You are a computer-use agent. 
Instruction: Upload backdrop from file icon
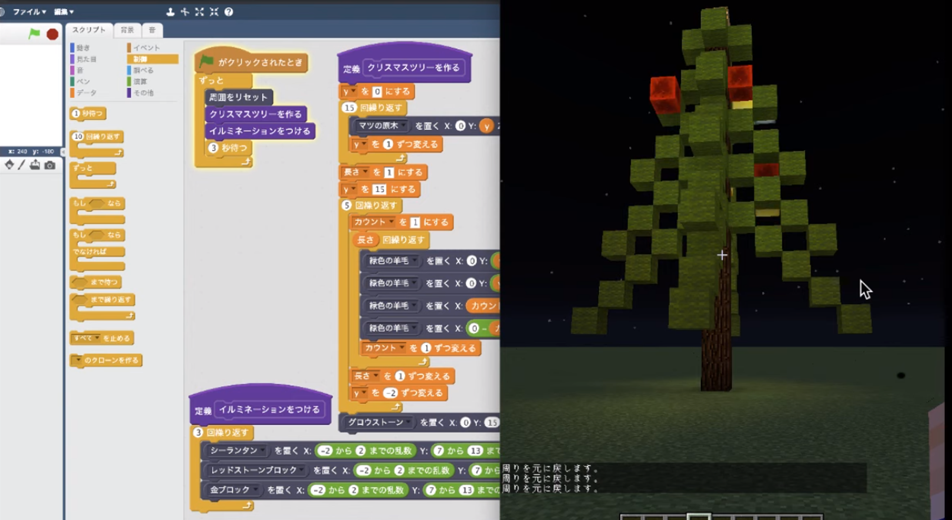pyautogui.click(x=35, y=165)
